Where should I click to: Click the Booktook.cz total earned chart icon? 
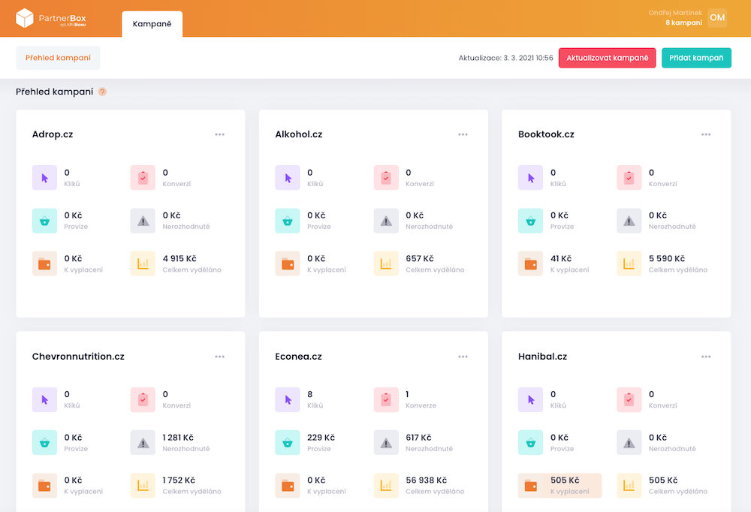click(629, 264)
